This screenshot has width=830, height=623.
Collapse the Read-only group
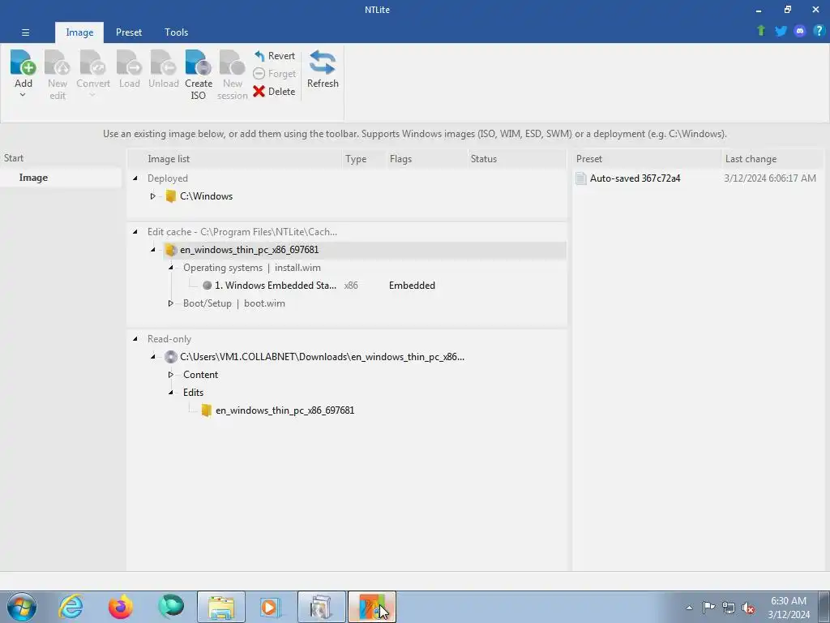point(135,339)
